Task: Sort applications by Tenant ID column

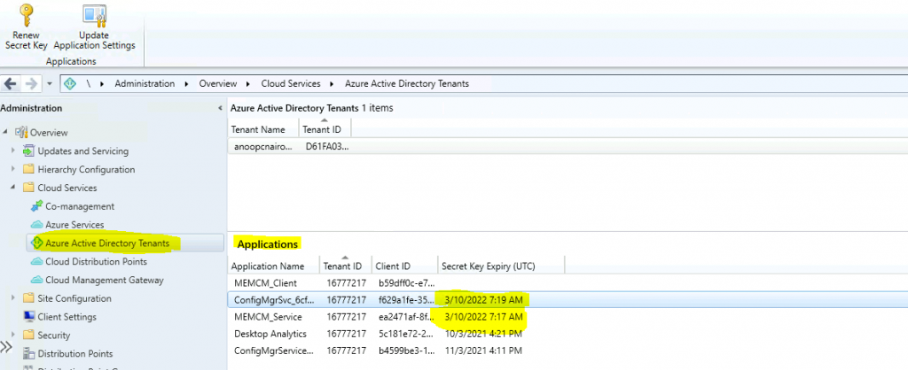Action: click(x=345, y=266)
